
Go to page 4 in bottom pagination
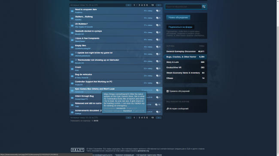(142, 118)
